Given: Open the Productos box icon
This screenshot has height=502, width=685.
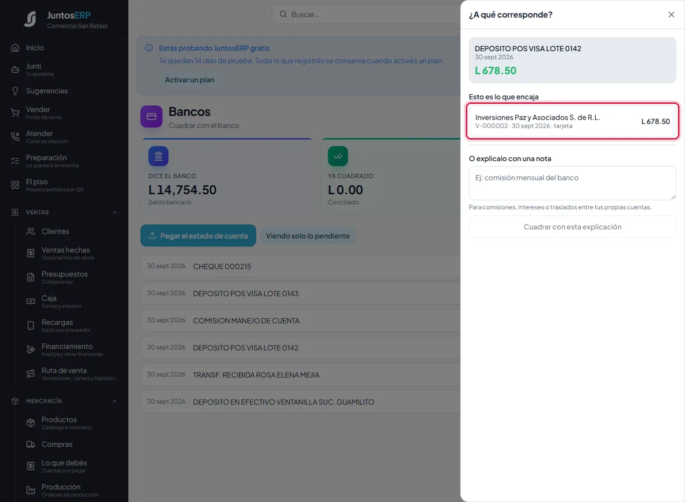Looking at the screenshot, I should 31,423.
